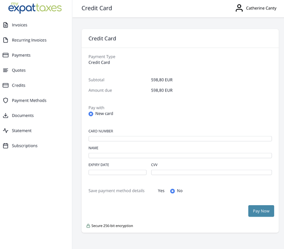This screenshot has width=284, height=249.
Task: Click into the CVV field
Action: 211,172
